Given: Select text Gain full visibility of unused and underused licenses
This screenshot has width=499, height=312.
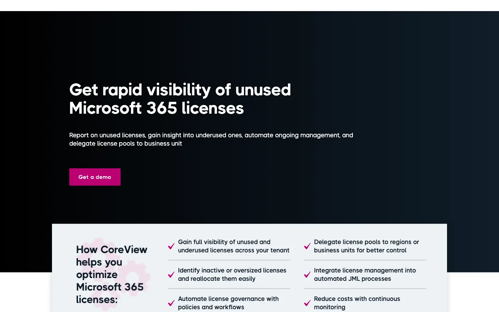Looking at the screenshot, I should pyautogui.click(x=234, y=246).
